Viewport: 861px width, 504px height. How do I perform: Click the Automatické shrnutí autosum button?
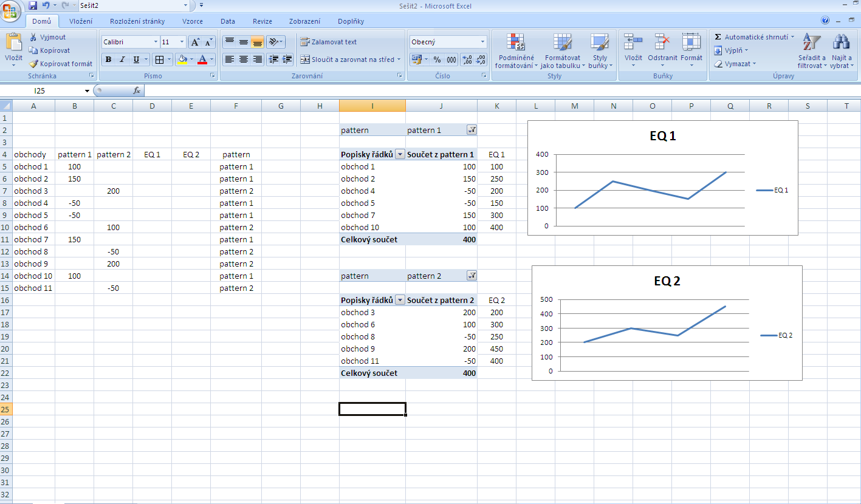(x=753, y=37)
